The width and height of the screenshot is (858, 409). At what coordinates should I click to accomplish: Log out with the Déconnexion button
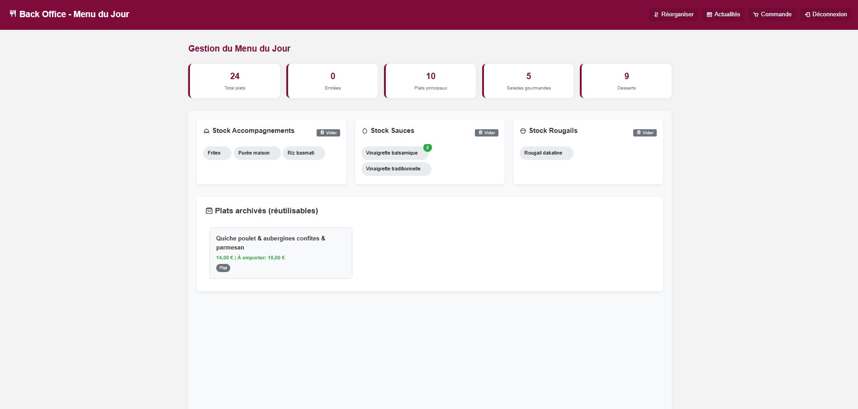[825, 14]
